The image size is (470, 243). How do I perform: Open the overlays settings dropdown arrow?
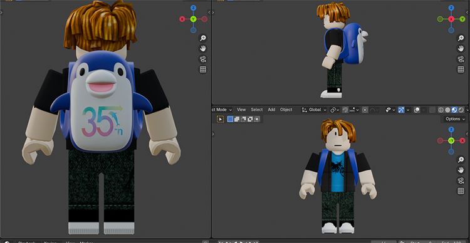tap(424, 110)
